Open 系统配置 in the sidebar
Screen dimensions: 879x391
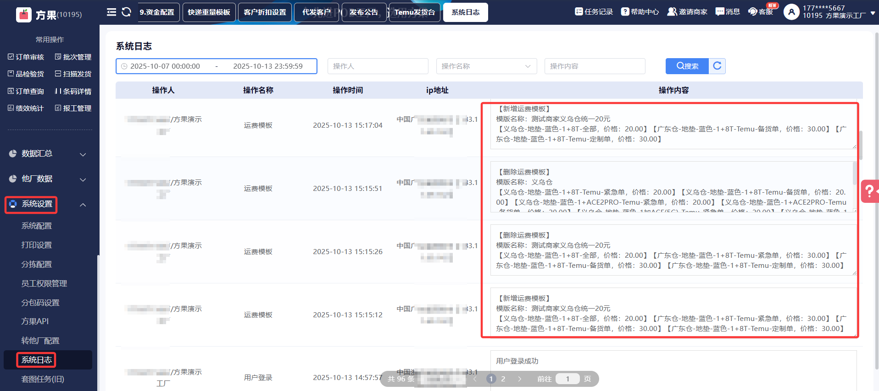click(37, 226)
